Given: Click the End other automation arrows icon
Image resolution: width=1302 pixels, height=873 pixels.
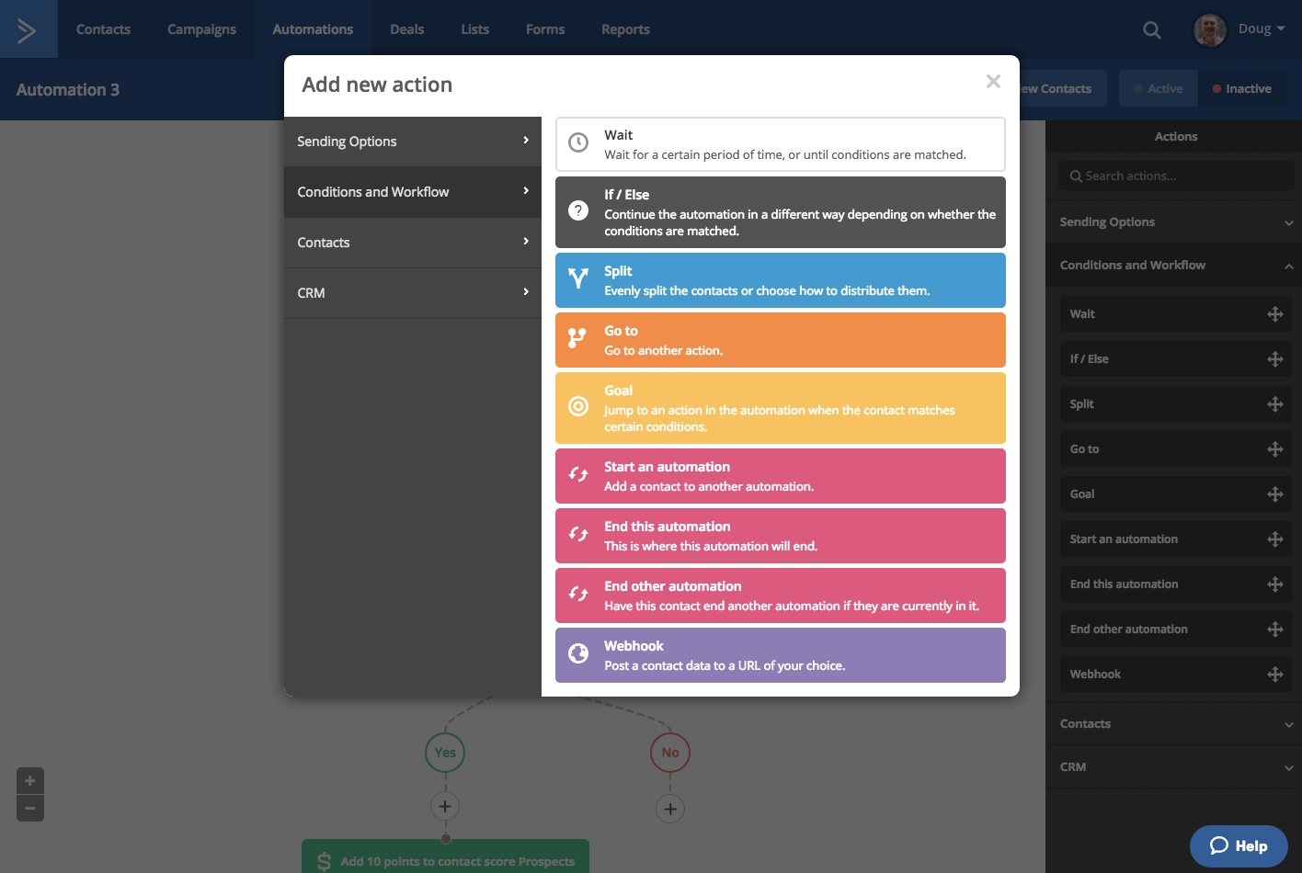Looking at the screenshot, I should [x=578, y=594].
